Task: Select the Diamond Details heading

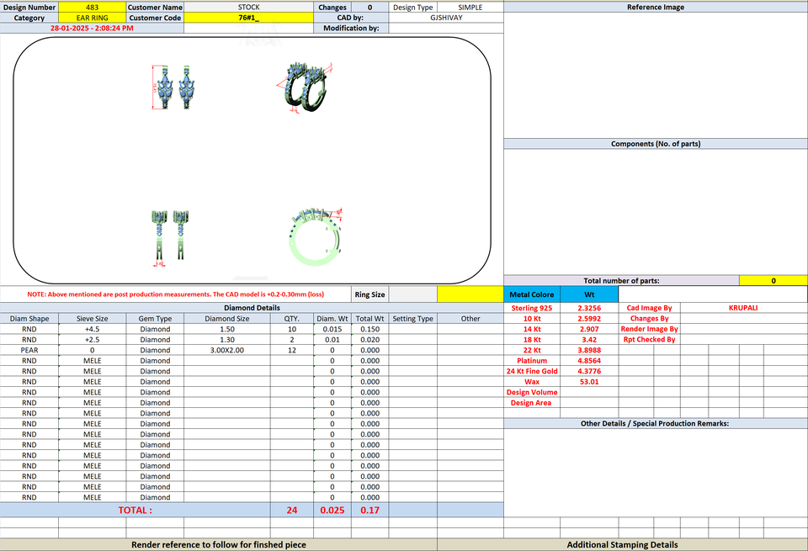Action: (x=252, y=308)
